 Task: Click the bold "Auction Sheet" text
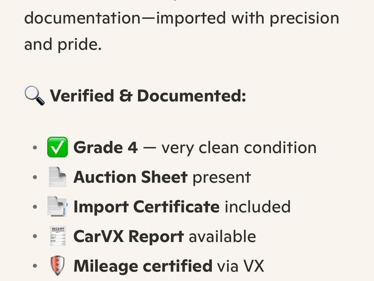tap(130, 177)
